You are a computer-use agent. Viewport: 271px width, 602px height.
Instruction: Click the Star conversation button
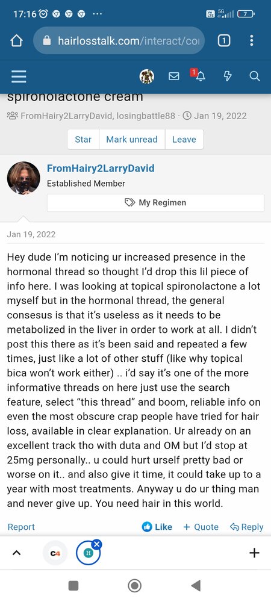coord(83,140)
